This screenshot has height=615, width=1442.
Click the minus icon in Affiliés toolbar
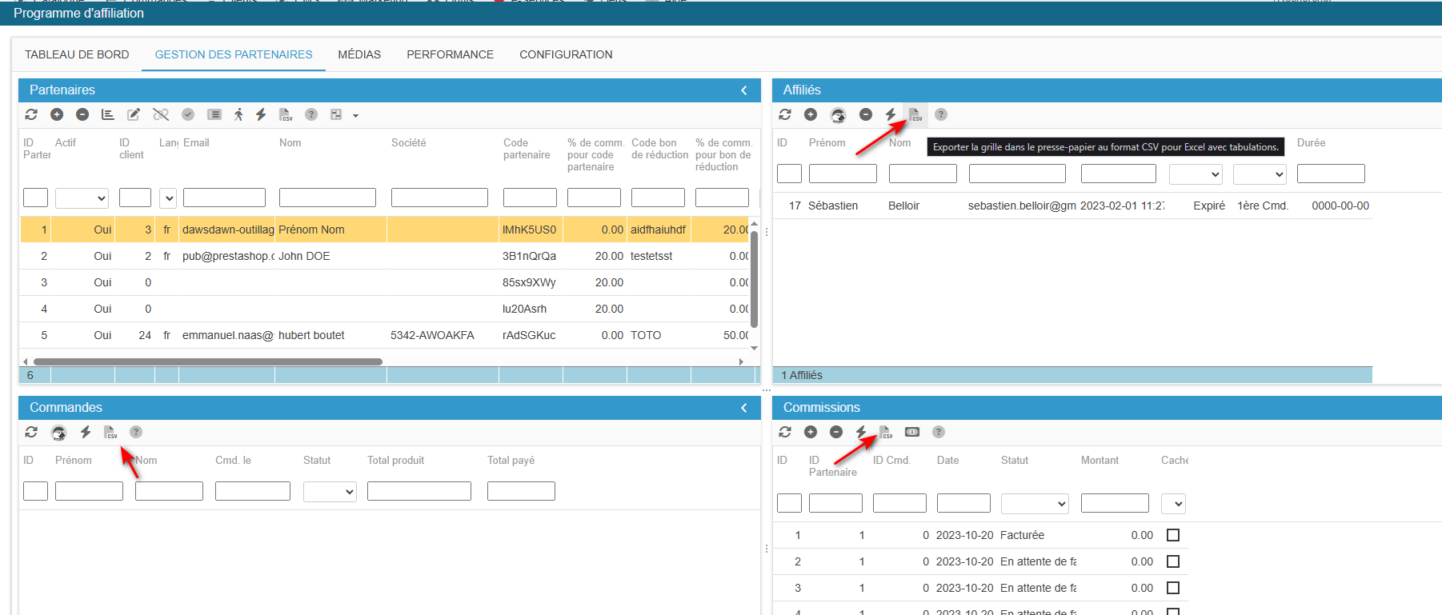click(866, 114)
